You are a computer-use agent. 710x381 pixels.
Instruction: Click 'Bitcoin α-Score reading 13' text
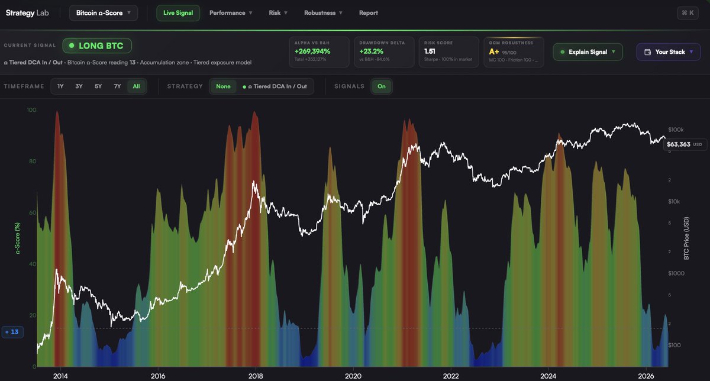point(101,62)
